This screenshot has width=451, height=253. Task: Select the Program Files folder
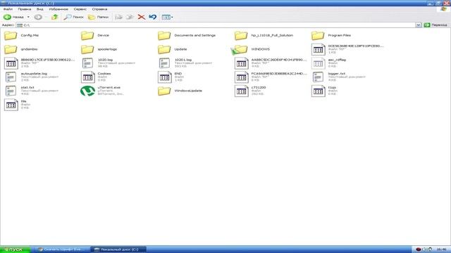[x=331, y=35]
